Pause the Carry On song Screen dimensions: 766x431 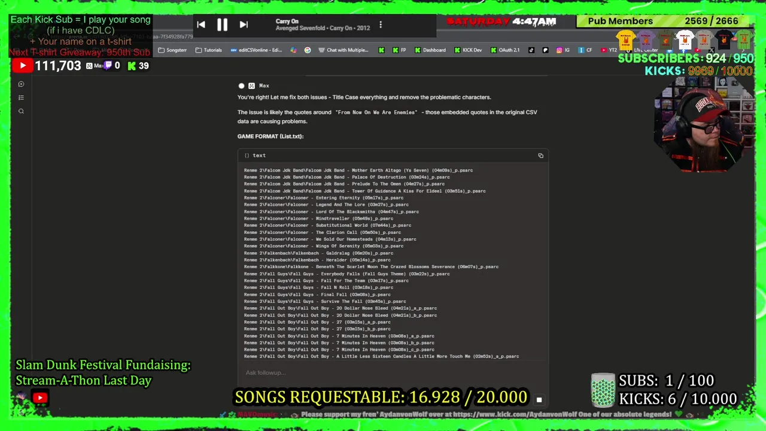coord(222,25)
